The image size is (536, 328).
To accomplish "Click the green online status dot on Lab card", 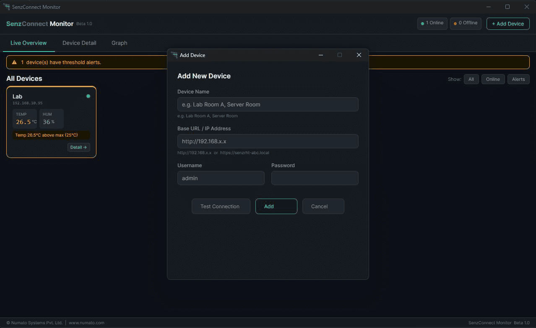I will 88,96.
